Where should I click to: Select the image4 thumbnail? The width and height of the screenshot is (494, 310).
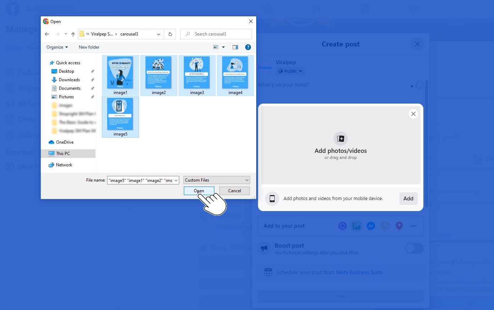click(x=235, y=75)
